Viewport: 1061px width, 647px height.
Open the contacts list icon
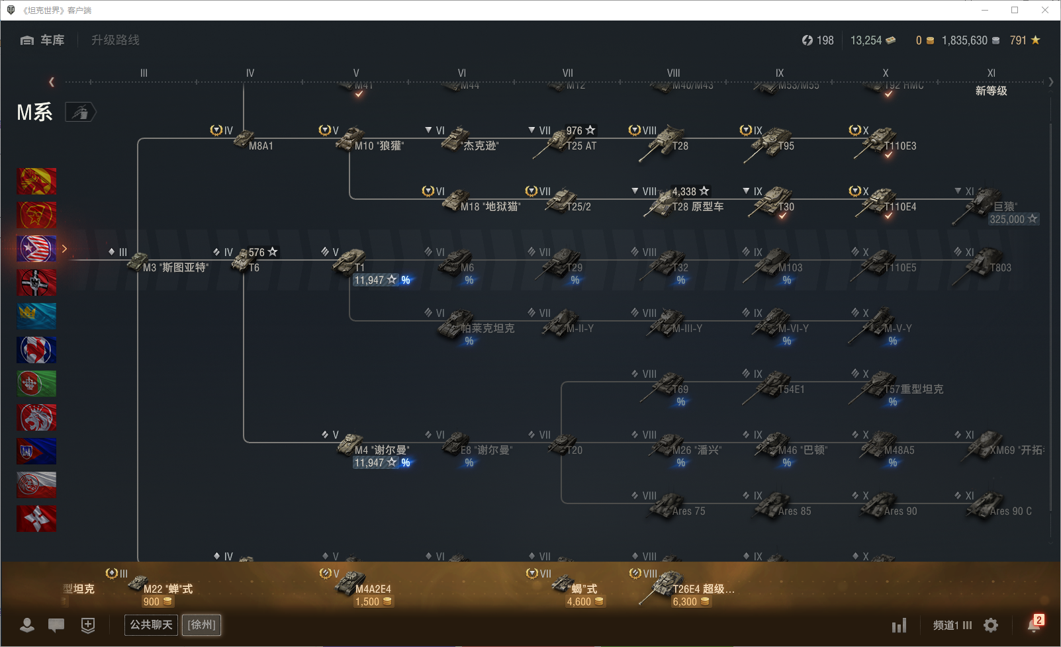coord(27,625)
